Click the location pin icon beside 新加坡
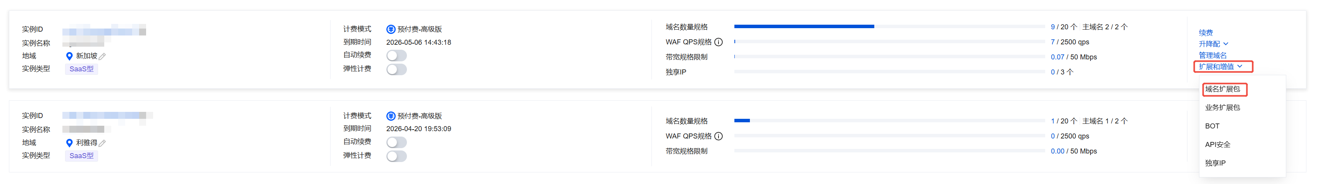 point(69,56)
